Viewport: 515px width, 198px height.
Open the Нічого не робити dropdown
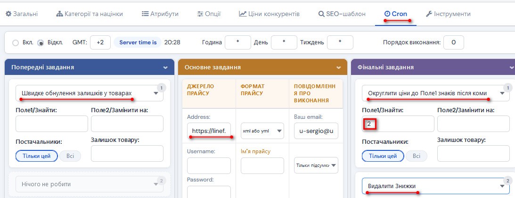point(90,184)
